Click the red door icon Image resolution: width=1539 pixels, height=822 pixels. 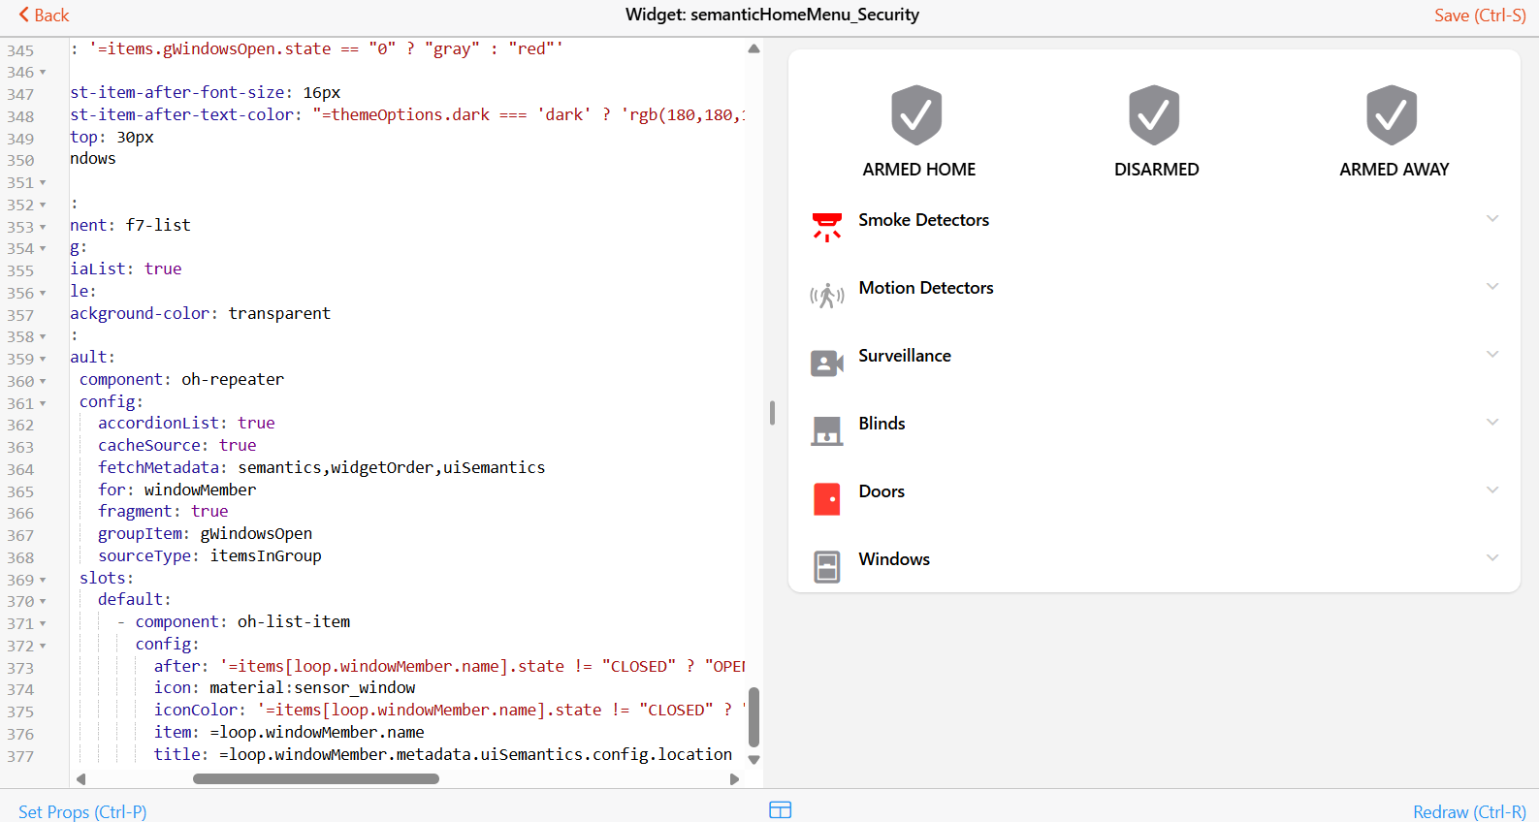click(826, 499)
